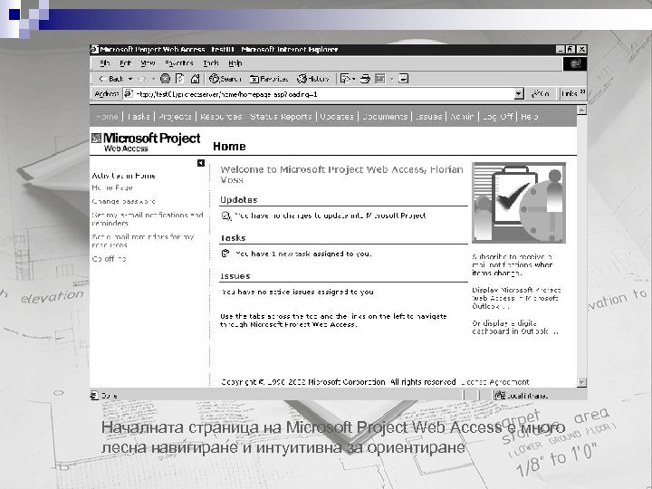This screenshot has height=489, width=652.
Task: Switch to the Issues tab
Action: point(428,117)
